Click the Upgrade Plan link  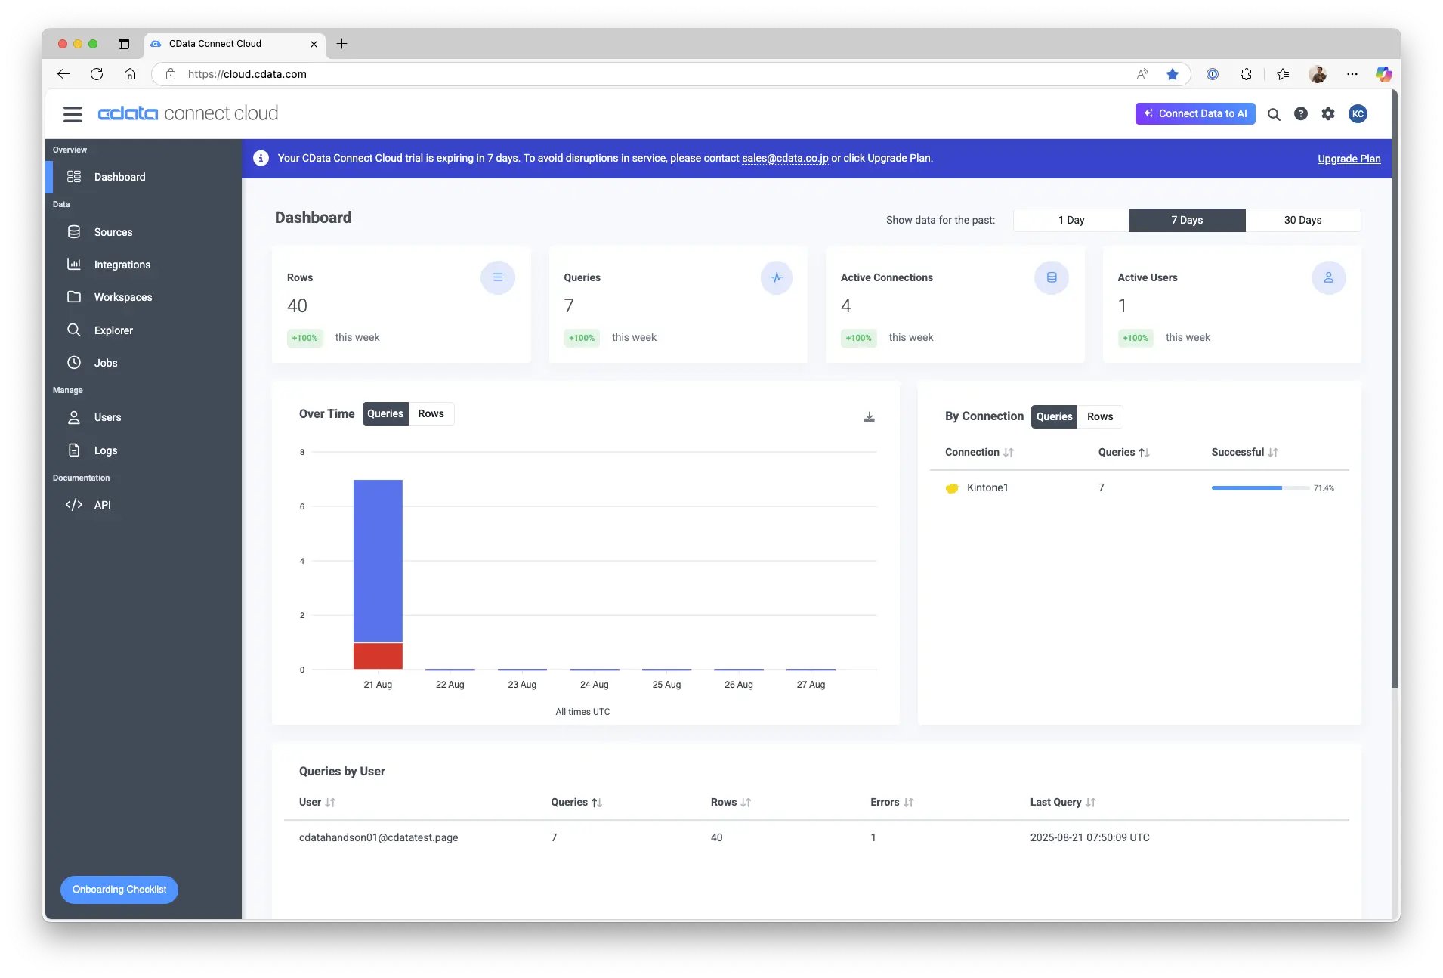point(1349,159)
